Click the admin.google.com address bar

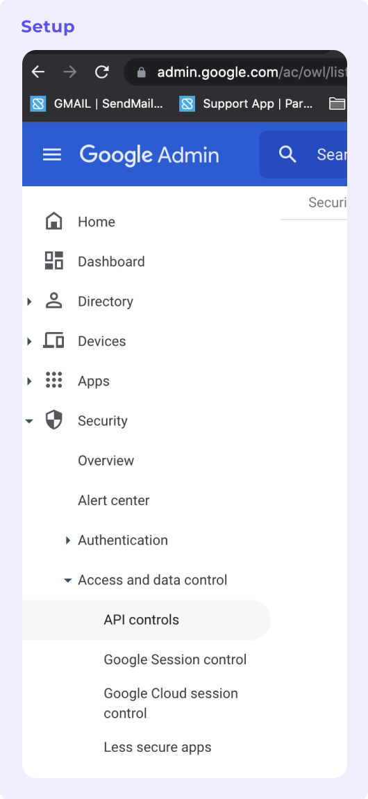(236, 72)
